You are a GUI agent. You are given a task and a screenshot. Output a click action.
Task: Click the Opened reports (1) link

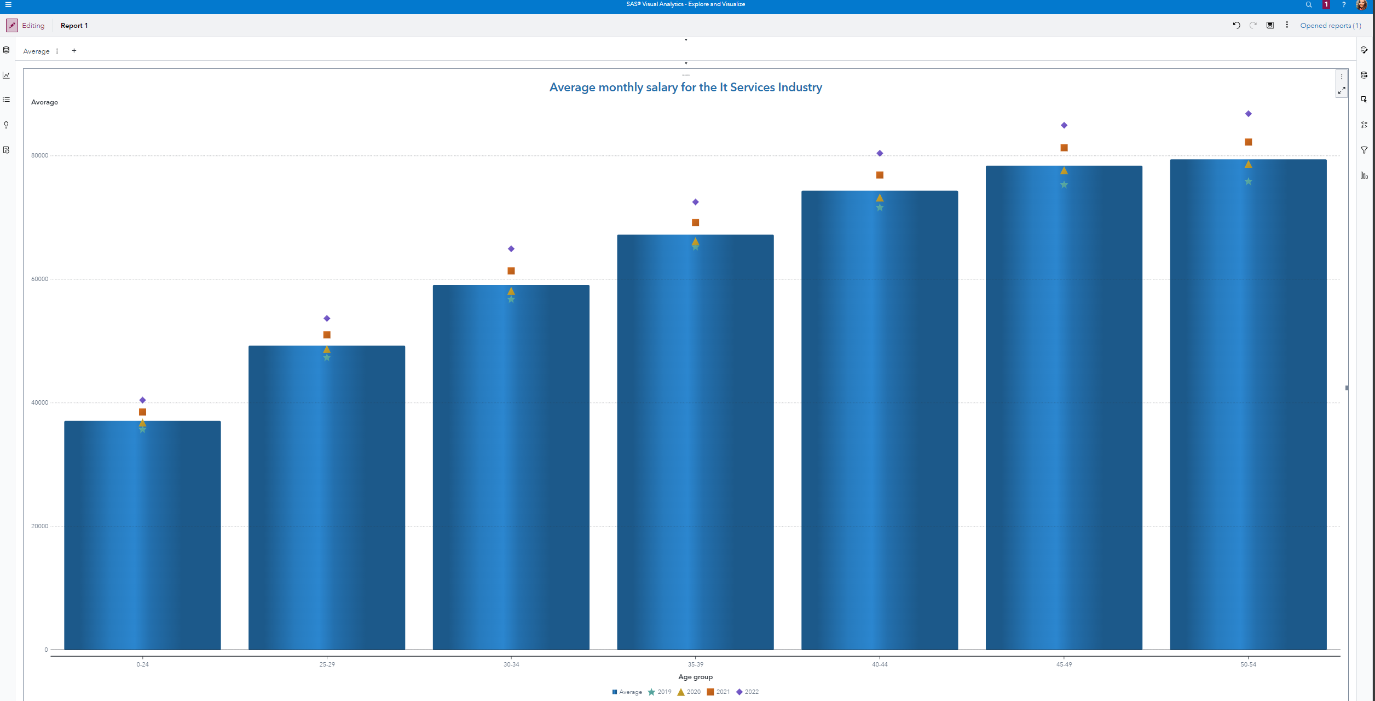click(x=1330, y=26)
